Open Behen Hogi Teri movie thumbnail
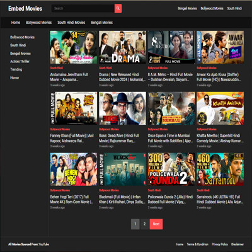Screen dimensions: 252x252 click(x=74, y=169)
